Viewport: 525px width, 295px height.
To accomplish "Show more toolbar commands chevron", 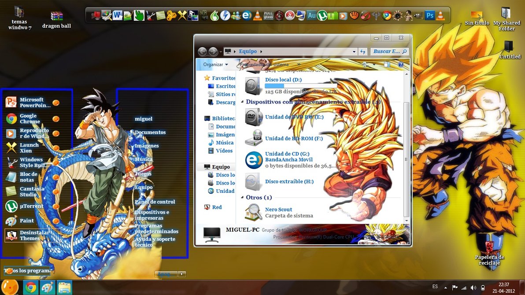I will [x=299, y=64].
